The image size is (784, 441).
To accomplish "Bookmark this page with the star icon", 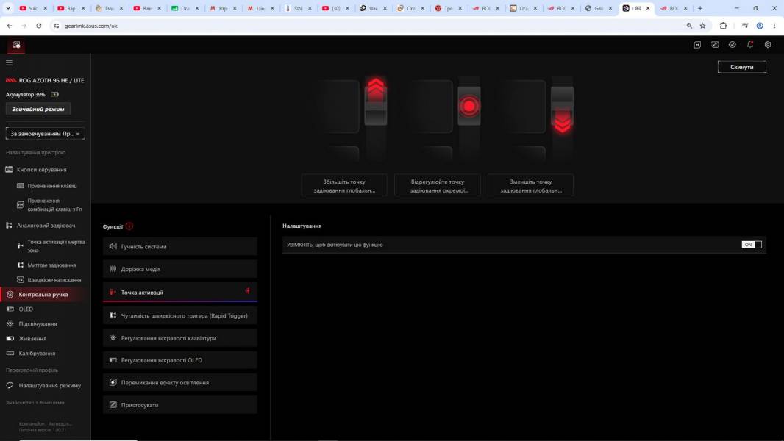I will tap(702, 26).
